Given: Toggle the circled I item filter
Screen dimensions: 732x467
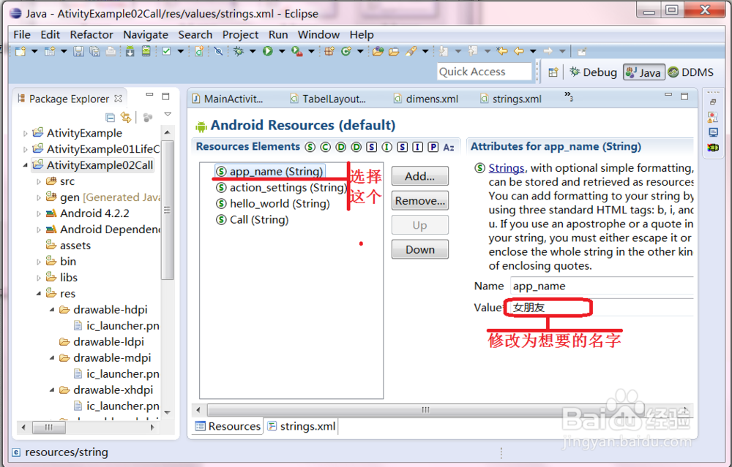Looking at the screenshot, I should 387,148.
